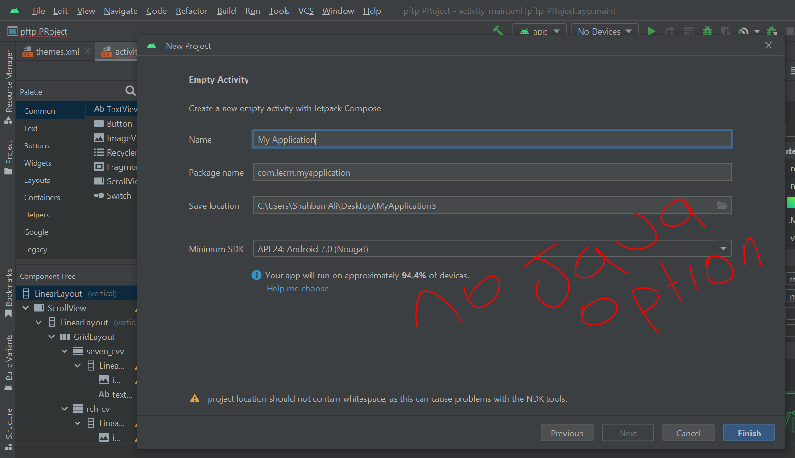The height and width of the screenshot is (458, 795).
Task: Click the info icon beside device percentage
Action: (257, 275)
